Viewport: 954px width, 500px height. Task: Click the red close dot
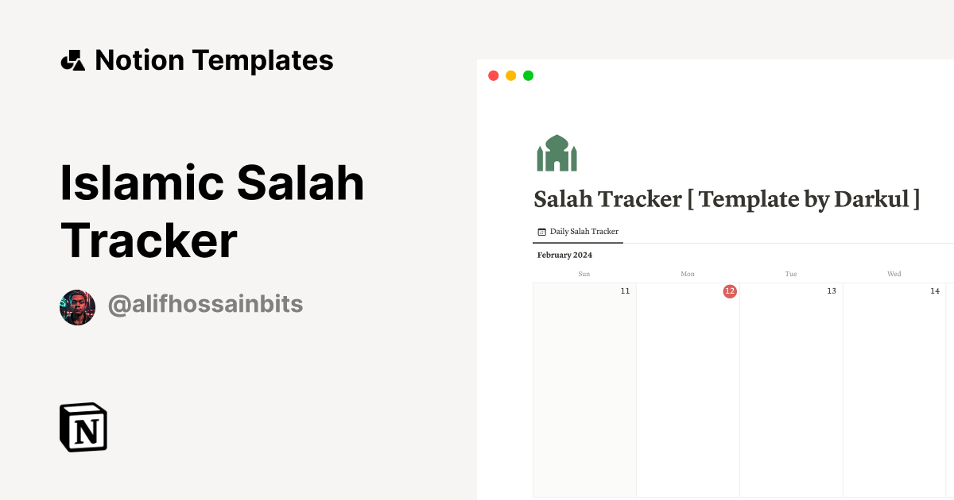[493, 75]
